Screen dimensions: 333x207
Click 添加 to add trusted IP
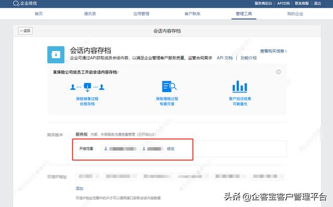pos(80,188)
